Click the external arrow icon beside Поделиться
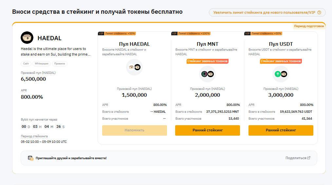The height and width of the screenshot is (185, 332). pos(309,158)
